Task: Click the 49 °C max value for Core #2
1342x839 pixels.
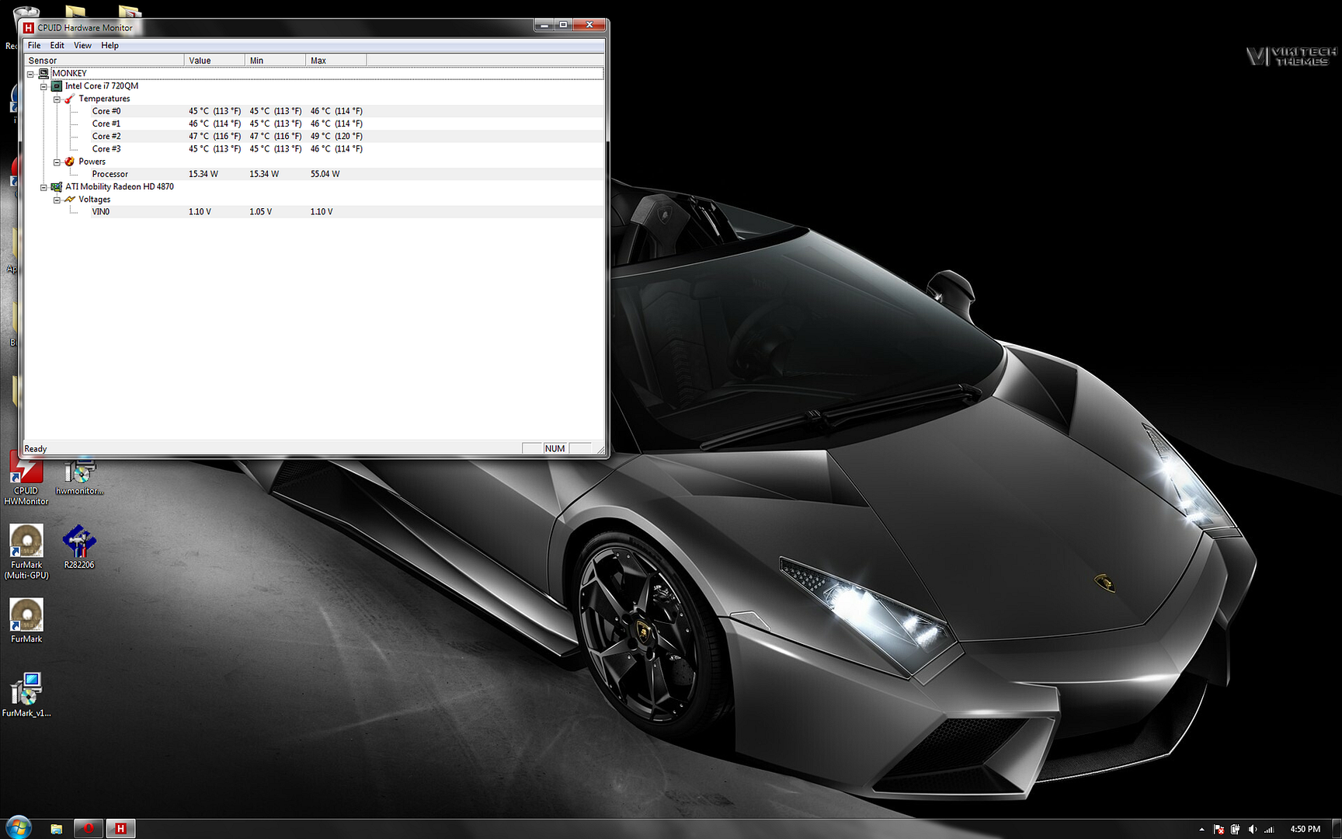Action: click(336, 136)
